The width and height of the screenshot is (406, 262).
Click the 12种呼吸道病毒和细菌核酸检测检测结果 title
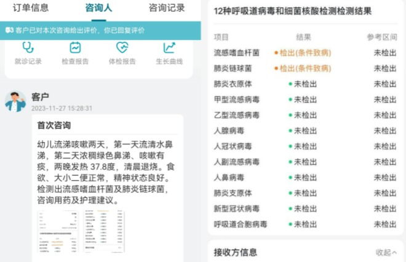(x=293, y=11)
